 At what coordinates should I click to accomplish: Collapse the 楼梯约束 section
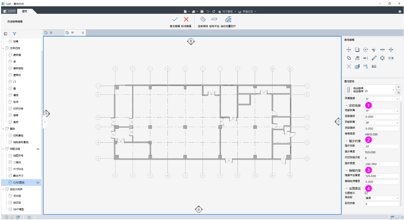346,171
